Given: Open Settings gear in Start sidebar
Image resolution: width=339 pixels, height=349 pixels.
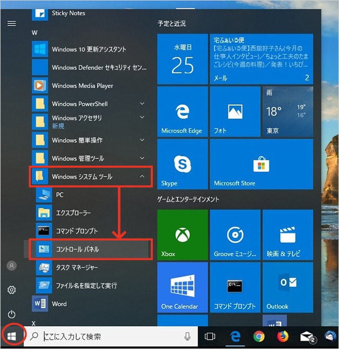Looking at the screenshot, I should pos(11,290).
